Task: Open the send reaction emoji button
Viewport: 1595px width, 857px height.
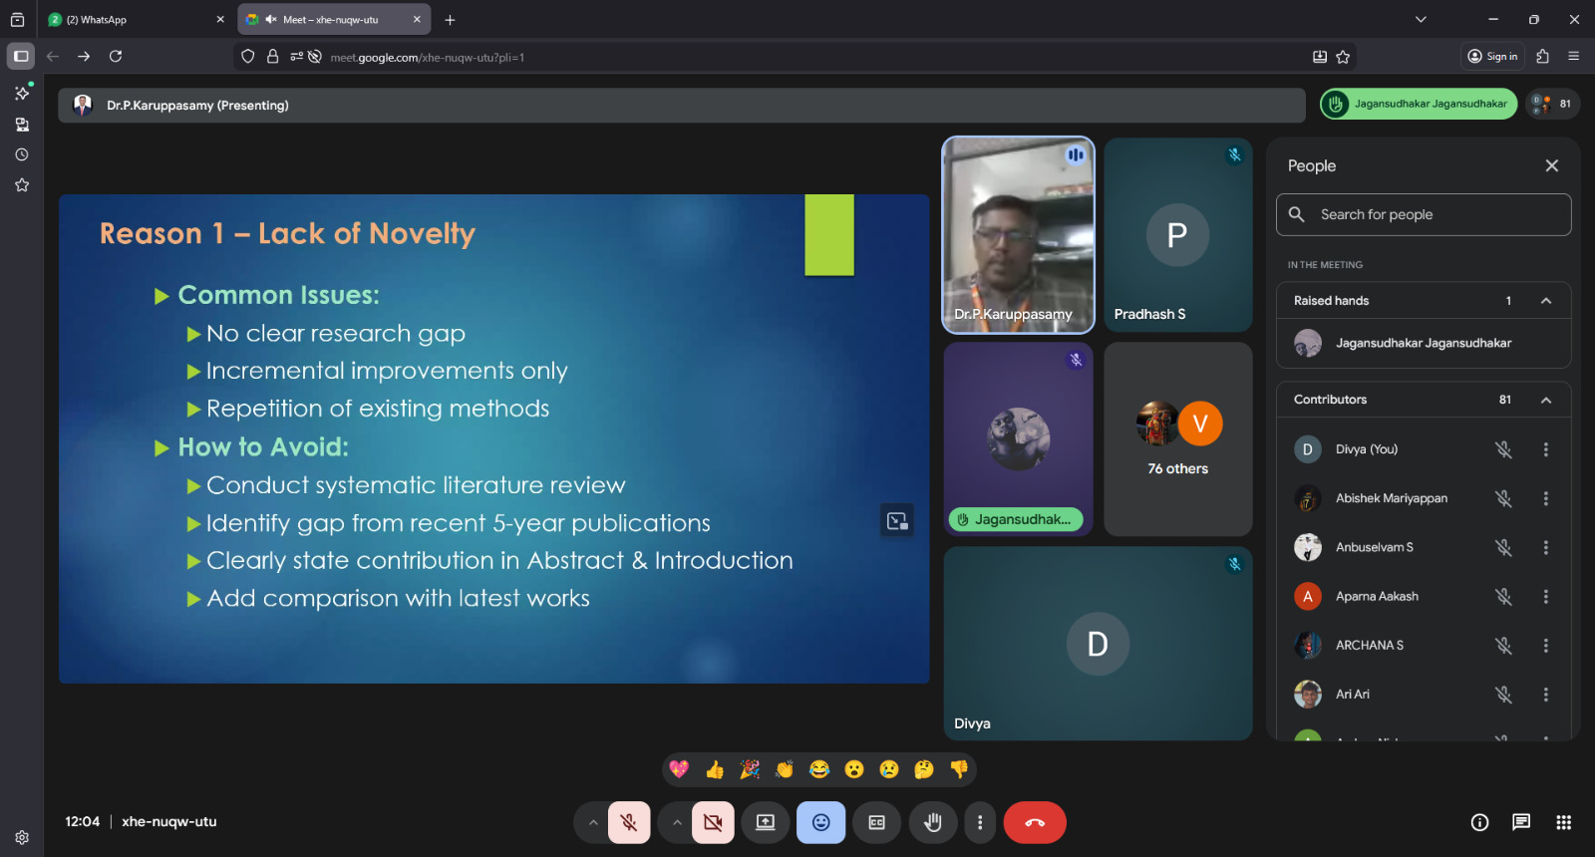Action: (821, 823)
